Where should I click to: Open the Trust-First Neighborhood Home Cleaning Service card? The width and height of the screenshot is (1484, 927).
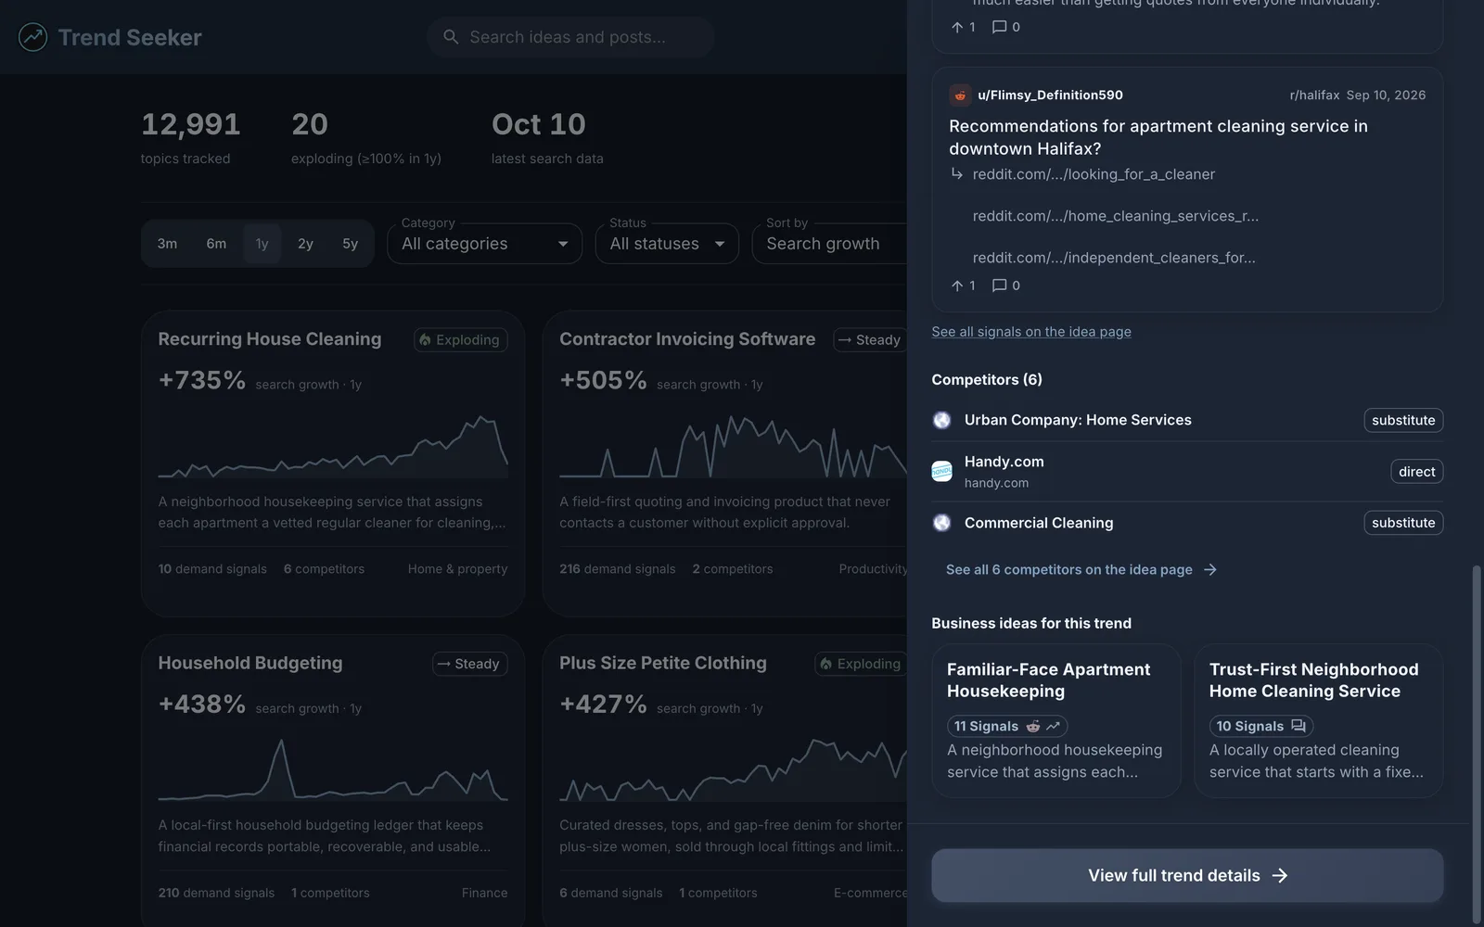[x=1318, y=720]
